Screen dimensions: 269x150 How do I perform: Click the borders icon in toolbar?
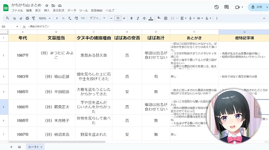(166, 18)
